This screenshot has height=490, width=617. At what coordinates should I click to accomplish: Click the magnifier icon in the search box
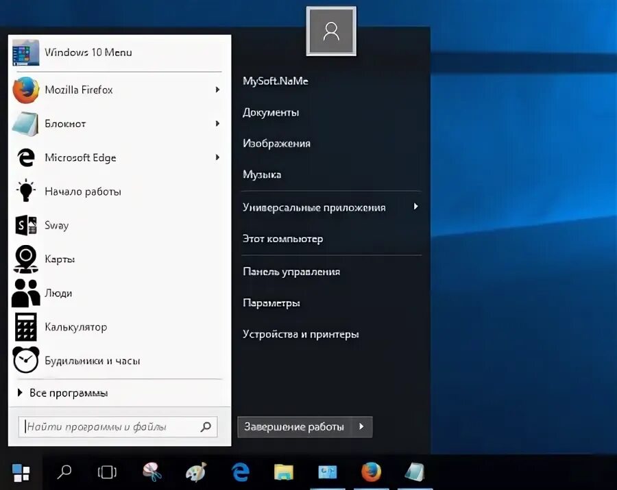pyautogui.click(x=206, y=427)
